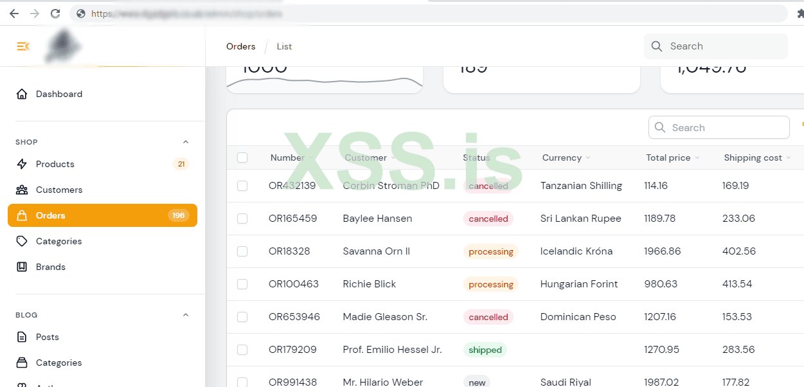Click the orders sparkline chart card
The image size is (804, 387).
[x=325, y=80]
